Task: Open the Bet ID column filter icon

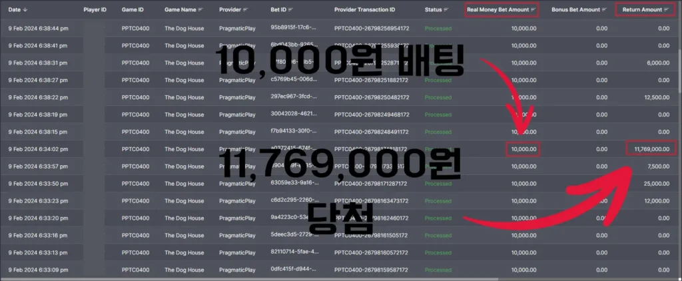Action: 290,9
